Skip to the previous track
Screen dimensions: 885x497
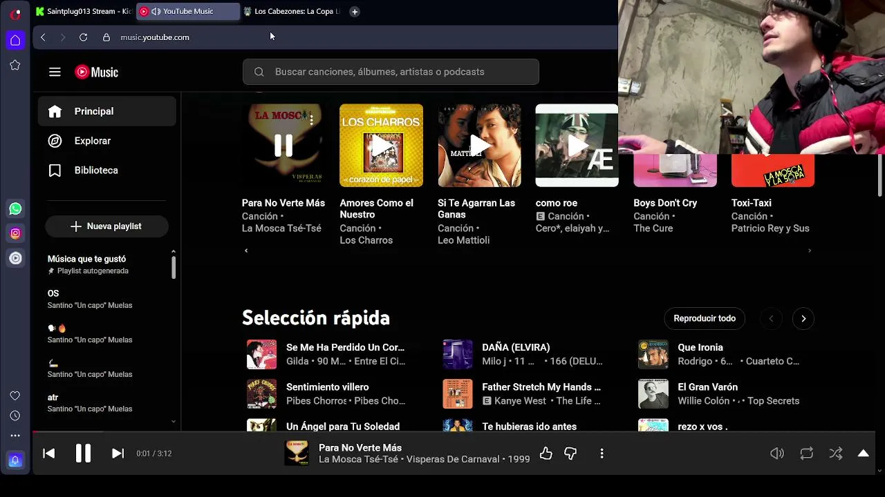[x=48, y=454]
